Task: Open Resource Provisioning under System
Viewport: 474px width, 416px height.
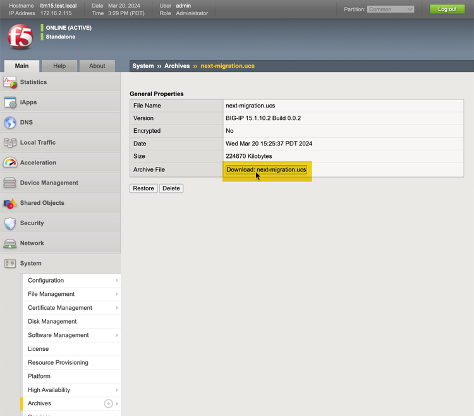Action: [58, 362]
